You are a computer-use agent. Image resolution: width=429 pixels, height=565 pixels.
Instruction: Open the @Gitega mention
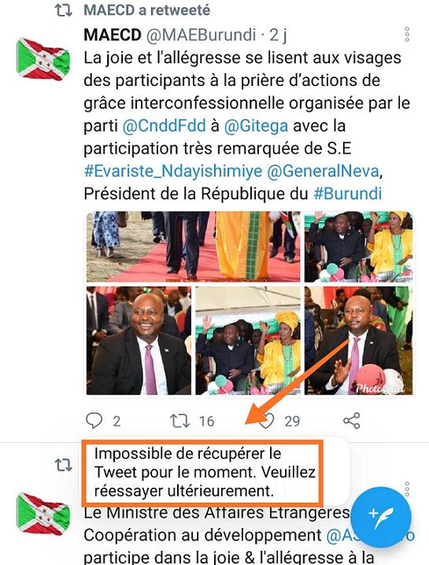pyautogui.click(x=256, y=126)
